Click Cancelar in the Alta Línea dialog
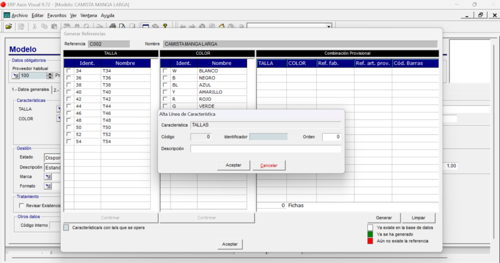The width and height of the screenshot is (500, 263). point(269,166)
